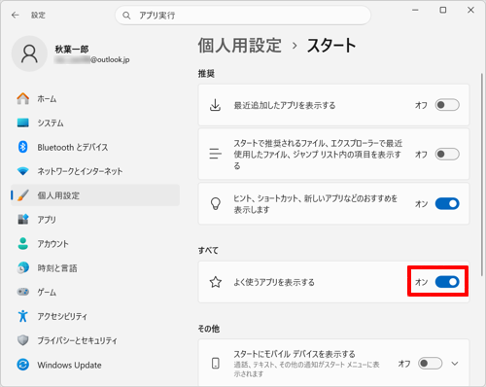Click the star icon for よく使うアプリ
The width and height of the screenshot is (486, 387).
[x=216, y=282]
